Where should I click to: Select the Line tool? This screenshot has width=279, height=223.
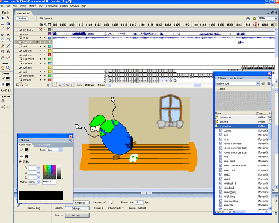pos(2,29)
